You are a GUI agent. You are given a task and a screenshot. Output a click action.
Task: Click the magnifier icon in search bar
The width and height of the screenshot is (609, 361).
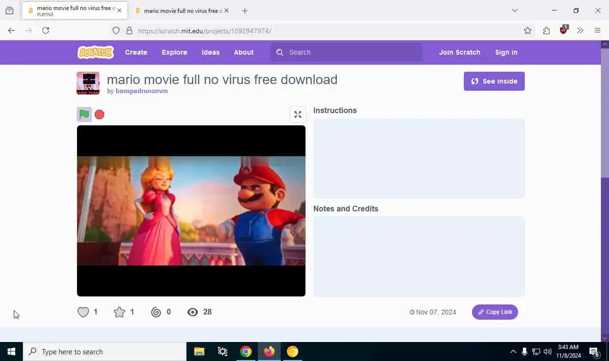point(280,52)
